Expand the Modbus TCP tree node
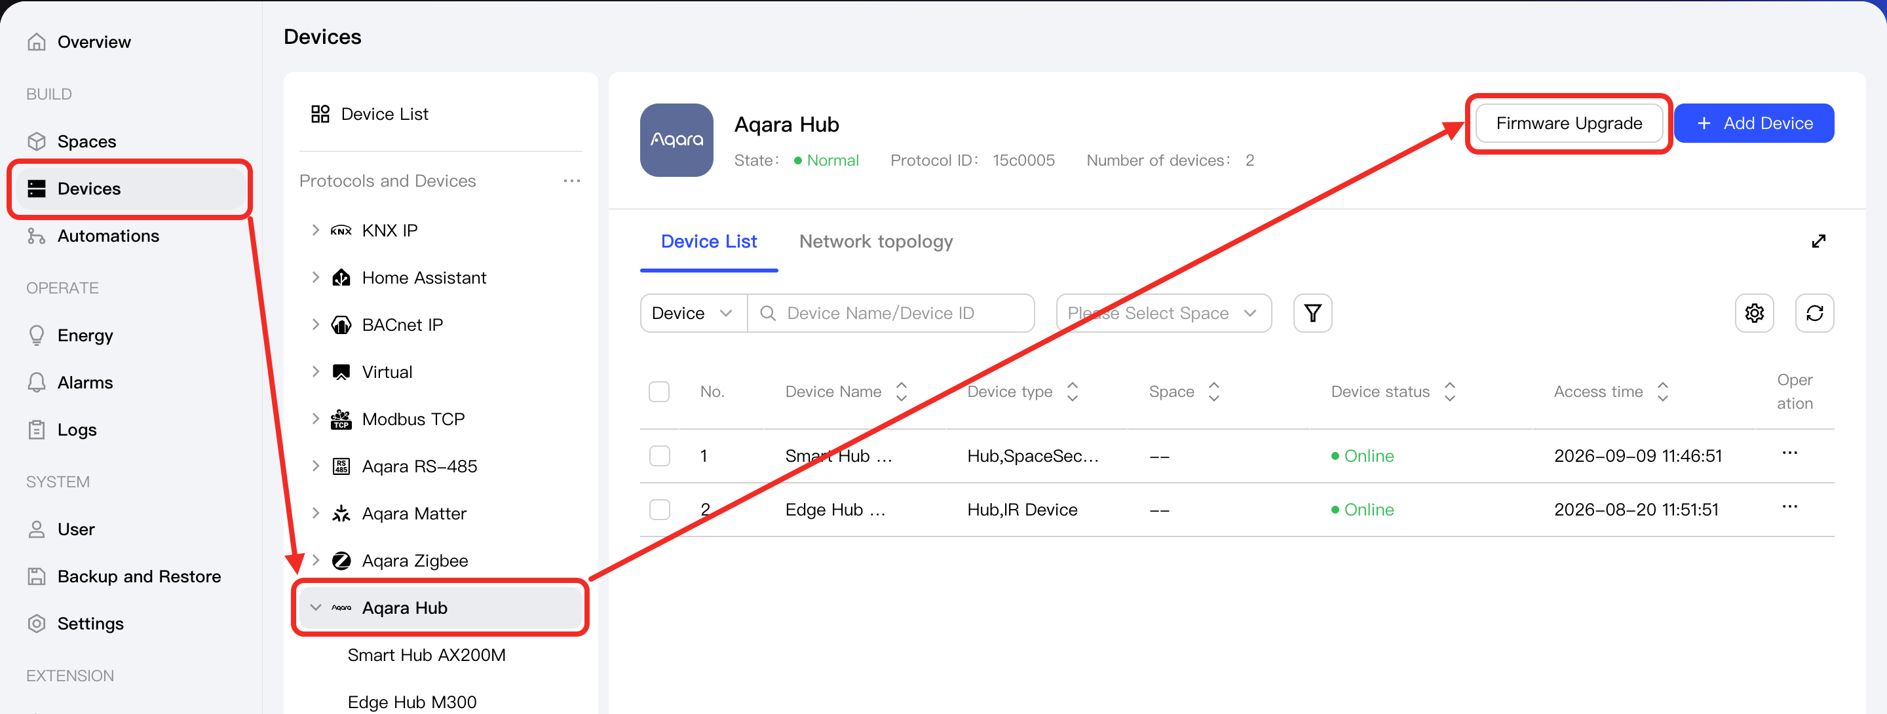 (316, 419)
